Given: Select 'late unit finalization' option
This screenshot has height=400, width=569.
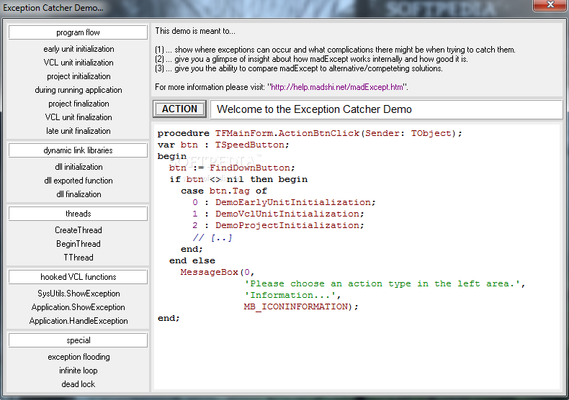Looking at the screenshot, I should pyautogui.click(x=79, y=131).
